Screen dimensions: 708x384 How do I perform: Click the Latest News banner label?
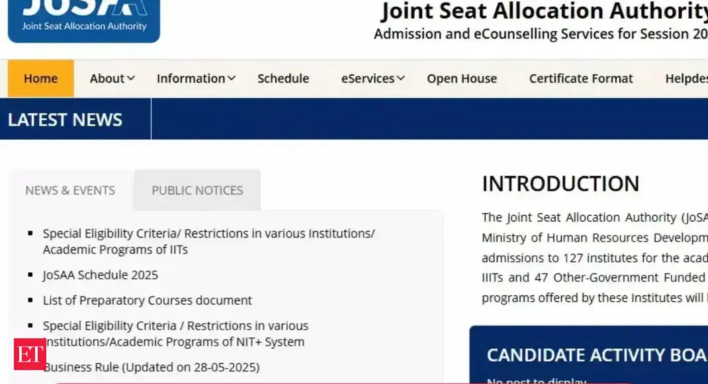click(x=65, y=120)
